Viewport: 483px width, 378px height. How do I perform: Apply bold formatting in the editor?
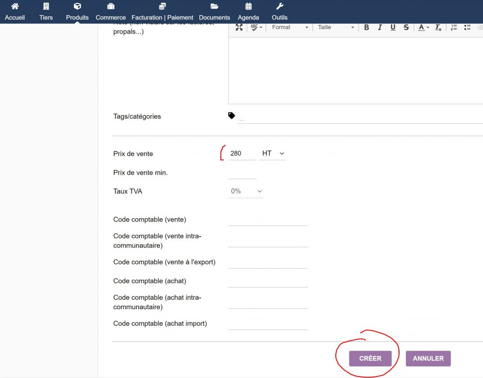click(x=366, y=27)
